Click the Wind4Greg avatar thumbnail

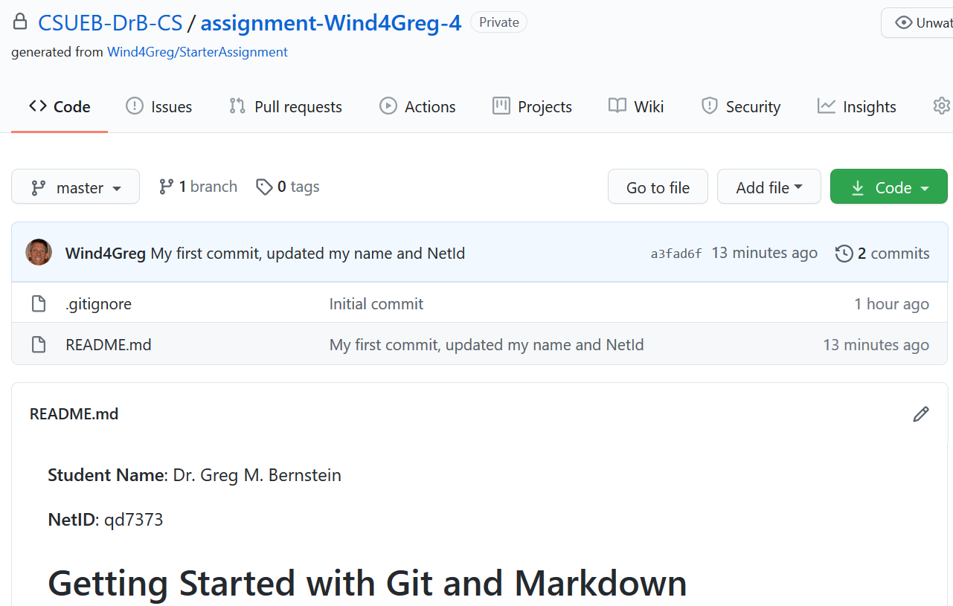pos(39,253)
